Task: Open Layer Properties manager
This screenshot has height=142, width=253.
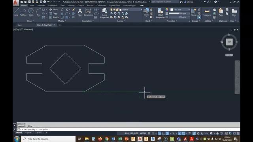Action: click(x=104, y=13)
